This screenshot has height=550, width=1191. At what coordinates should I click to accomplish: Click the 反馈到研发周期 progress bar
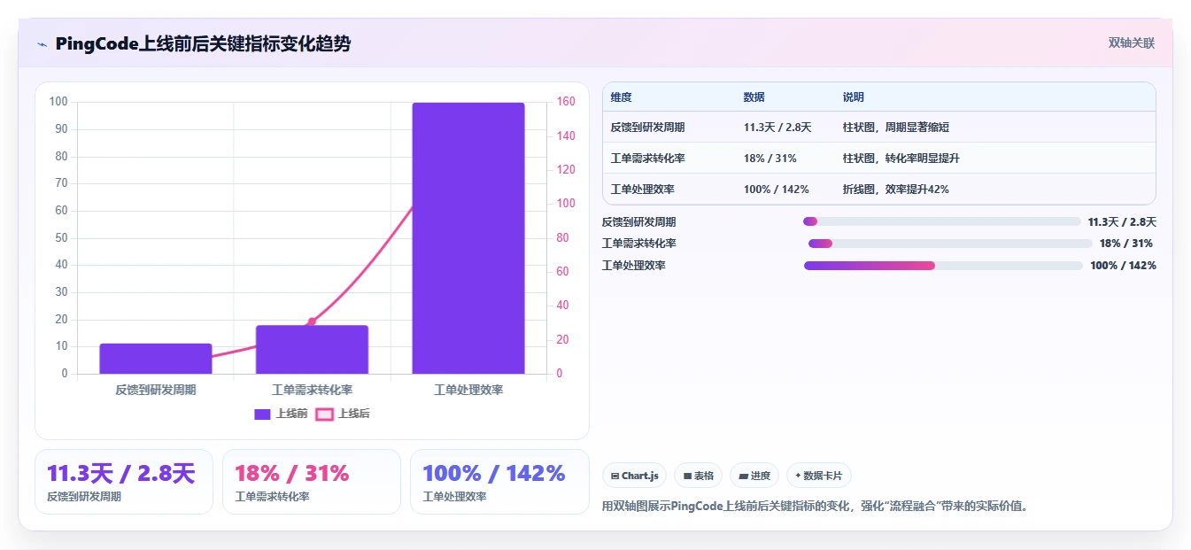click(942, 221)
